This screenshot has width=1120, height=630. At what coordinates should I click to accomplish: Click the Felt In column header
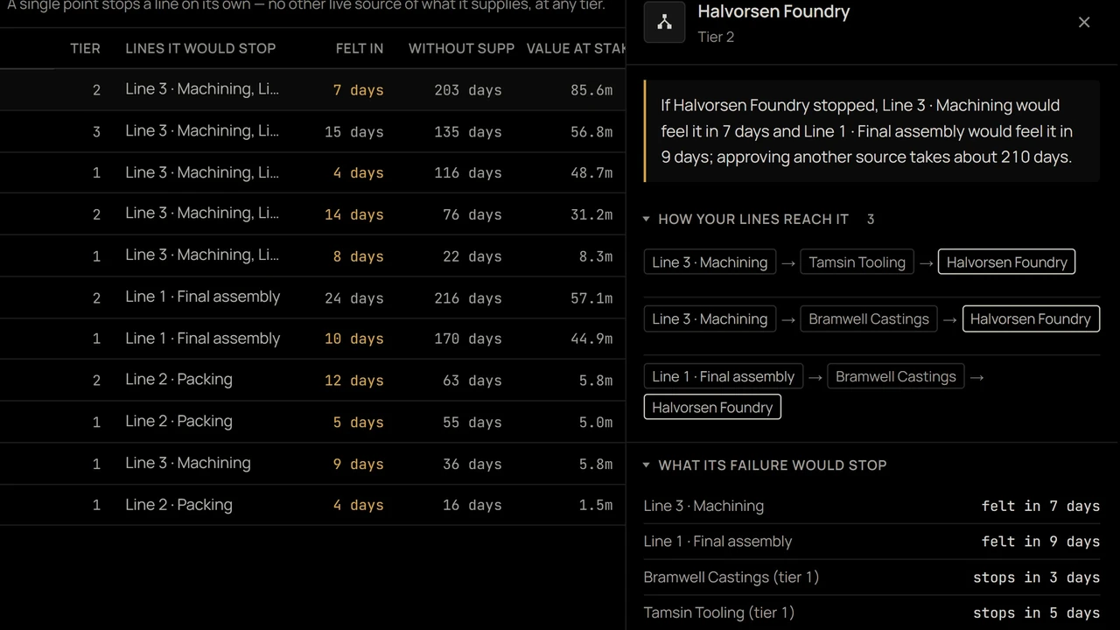point(360,48)
